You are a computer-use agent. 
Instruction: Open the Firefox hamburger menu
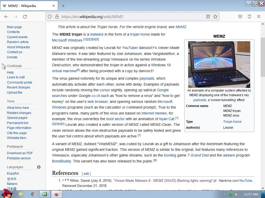[259, 16]
